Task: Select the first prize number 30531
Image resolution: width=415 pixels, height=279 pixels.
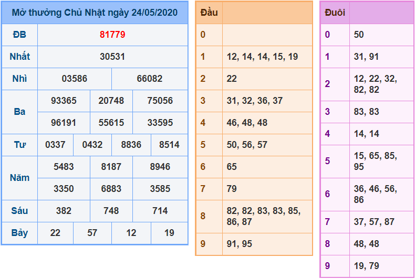Action: tap(112, 57)
